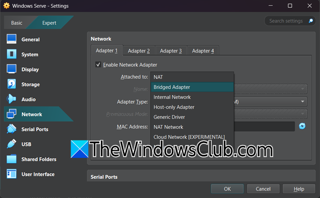
Task: Switch to Basic settings mode
Action: pos(16,22)
